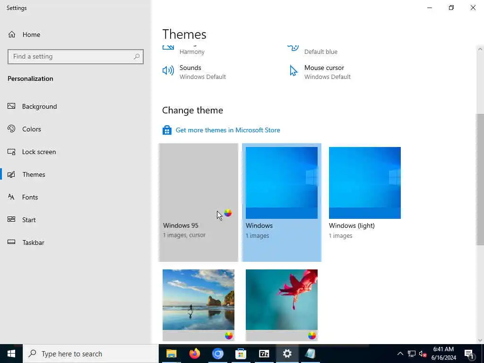Apply the Windows (light) theme
Image resolution: width=484 pixels, height=363 pixels.
365,202
